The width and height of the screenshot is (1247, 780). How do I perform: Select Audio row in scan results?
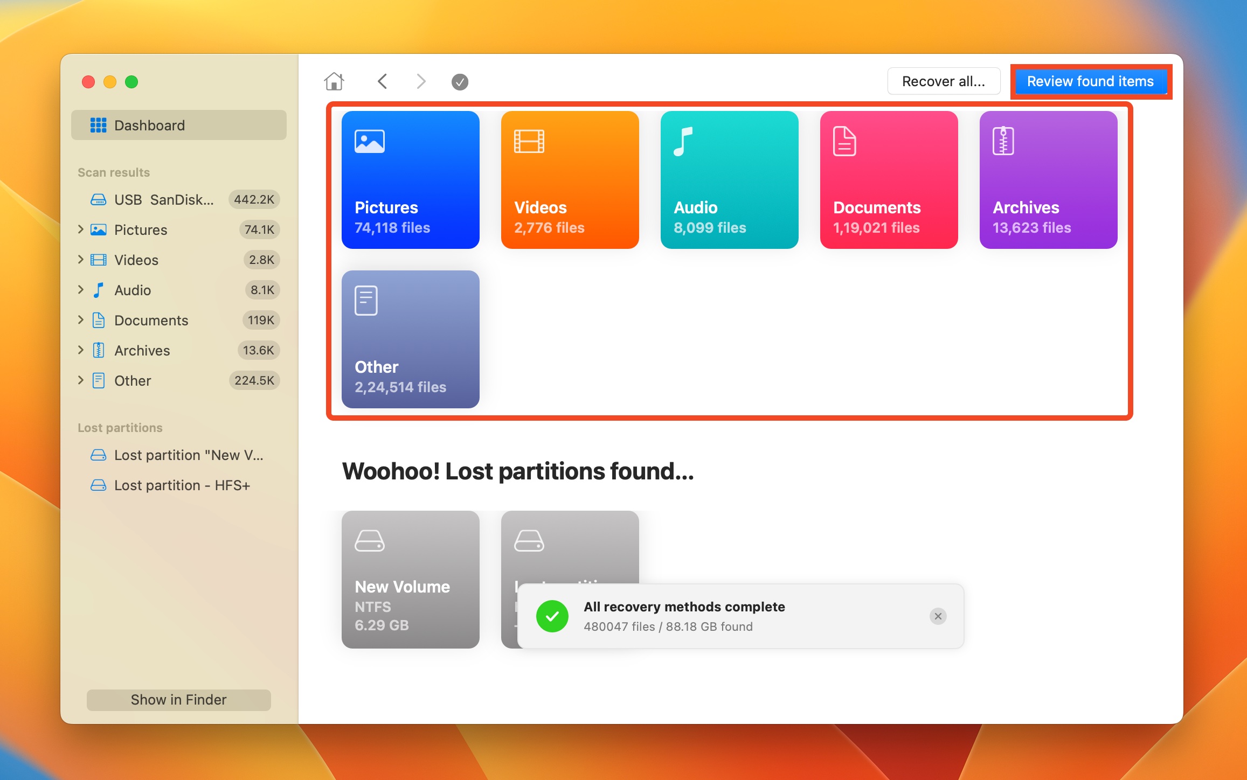pos(179,290)
